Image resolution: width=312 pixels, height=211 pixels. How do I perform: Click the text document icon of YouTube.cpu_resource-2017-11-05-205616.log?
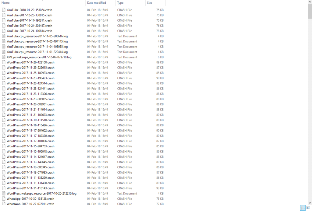(4, 36)
